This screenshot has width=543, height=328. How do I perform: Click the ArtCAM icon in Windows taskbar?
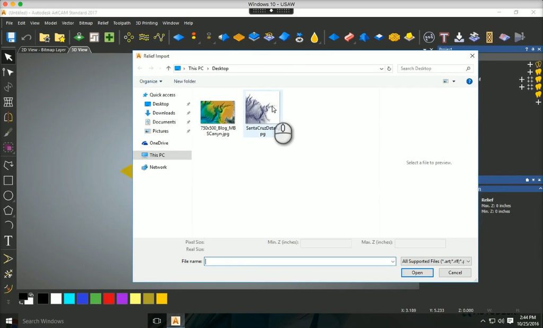176,321
